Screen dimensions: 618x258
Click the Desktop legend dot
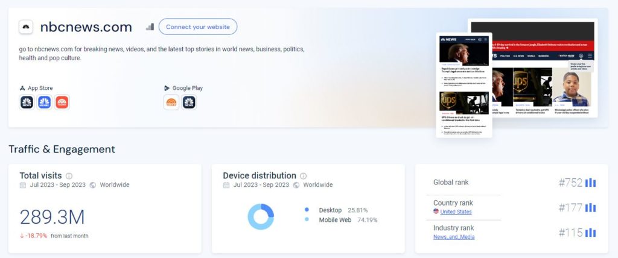pos(307,210)
